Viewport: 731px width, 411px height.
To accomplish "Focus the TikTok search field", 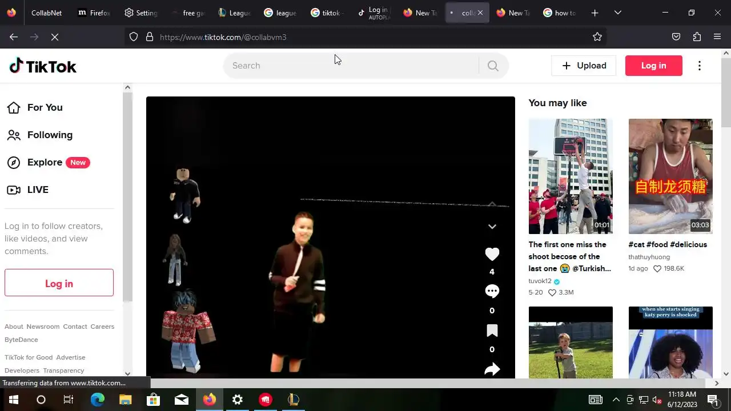I will pos(351,66).
